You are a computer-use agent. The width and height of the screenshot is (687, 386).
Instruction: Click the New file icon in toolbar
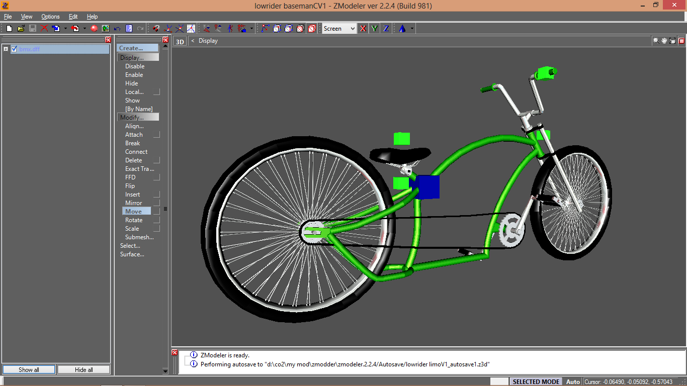(9, 29)
